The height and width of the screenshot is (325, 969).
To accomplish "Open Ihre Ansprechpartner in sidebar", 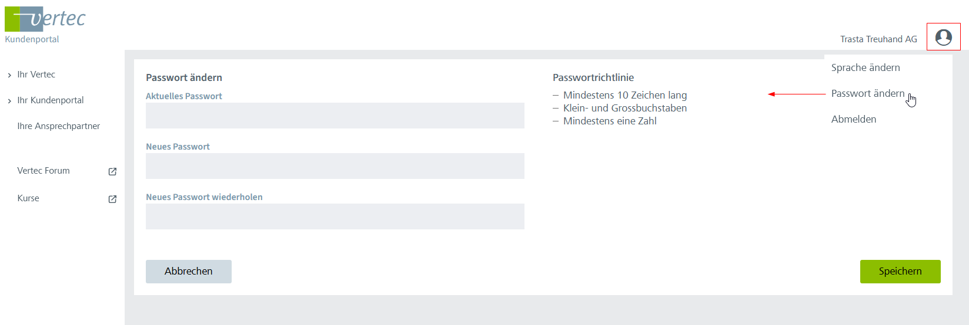I will click(58, 126).
